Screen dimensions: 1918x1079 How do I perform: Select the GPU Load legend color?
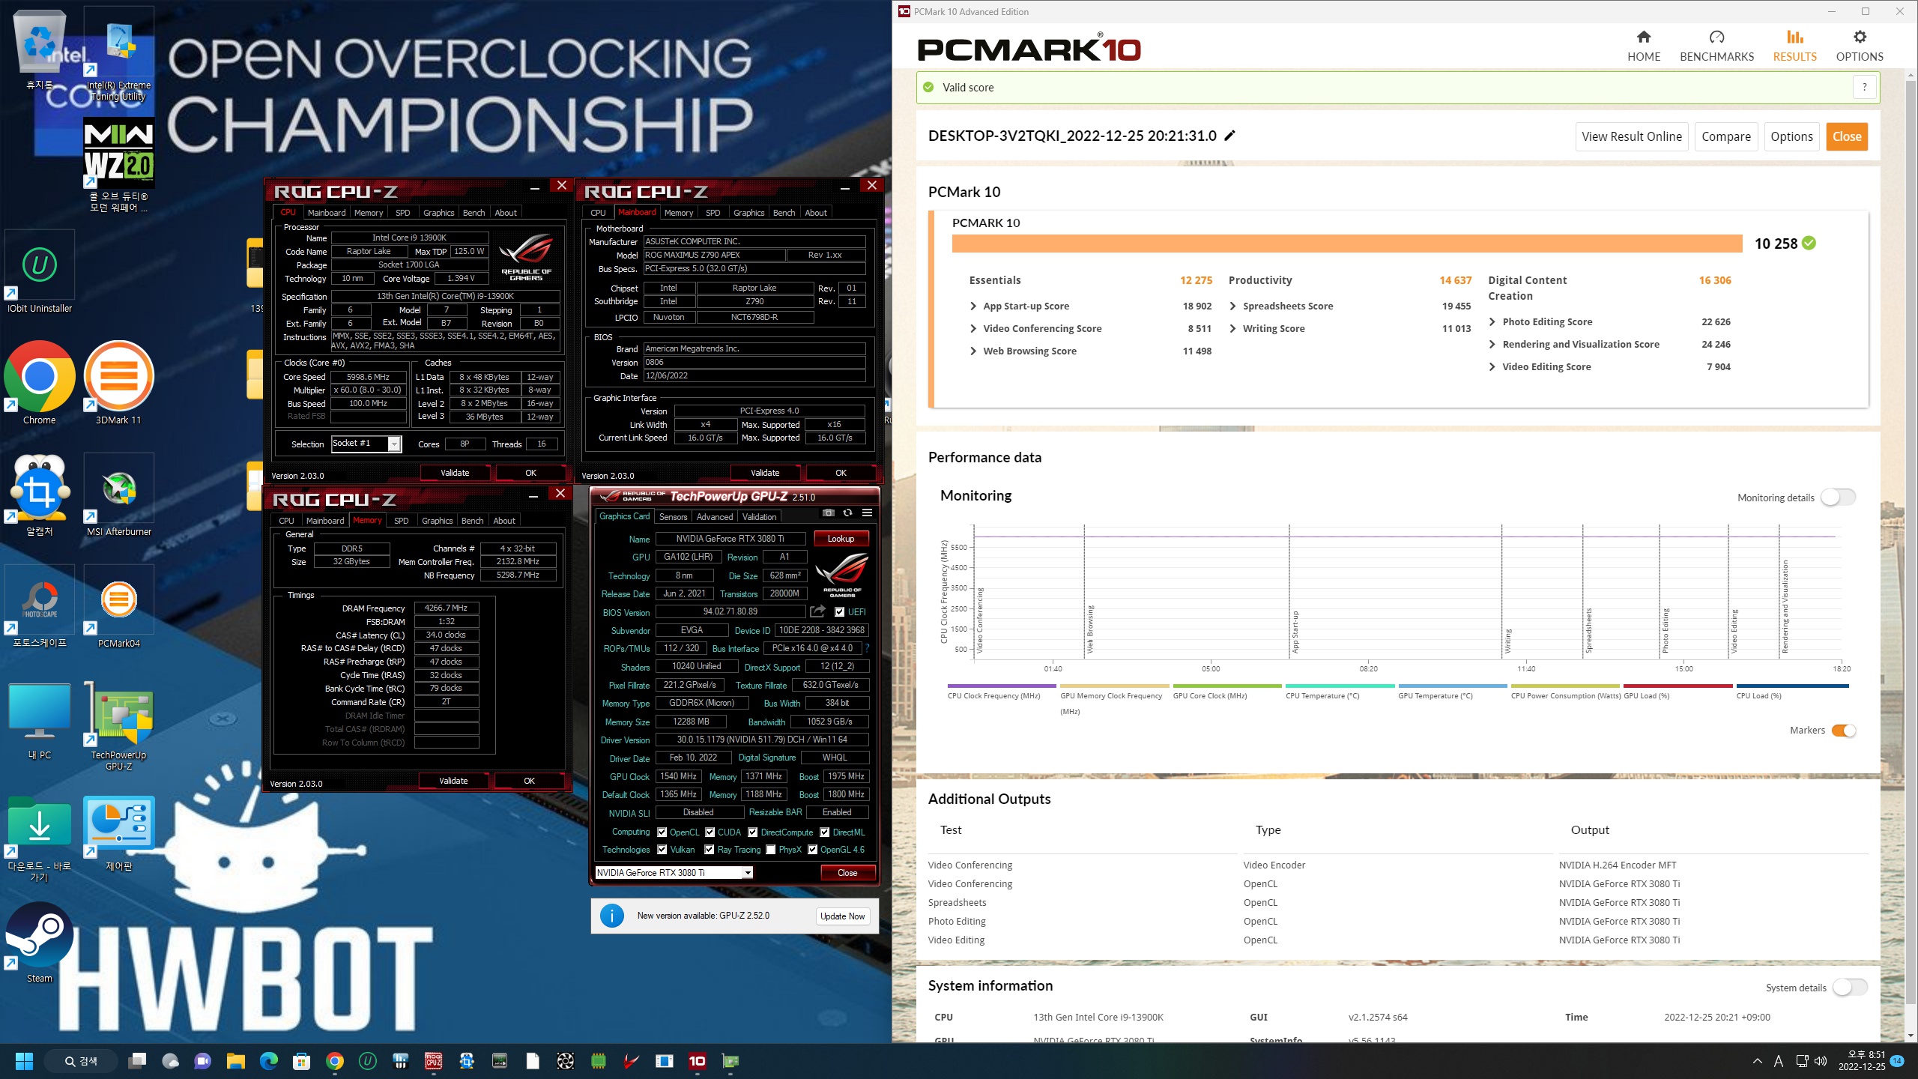(1678, 686)
